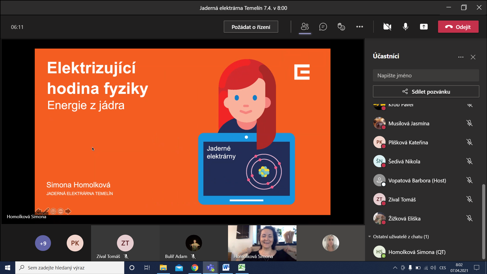Toggle the camera on
The height and width of the screenshot is (274, 487).
coord(387,27)
